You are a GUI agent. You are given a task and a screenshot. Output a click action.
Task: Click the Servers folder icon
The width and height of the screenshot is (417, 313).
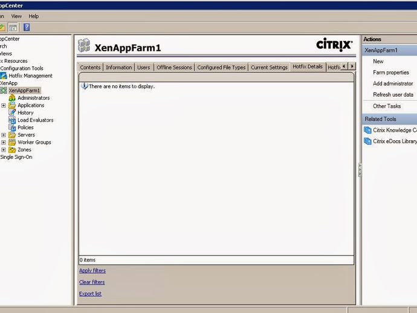pyautogui.click(x=12, y=135)
